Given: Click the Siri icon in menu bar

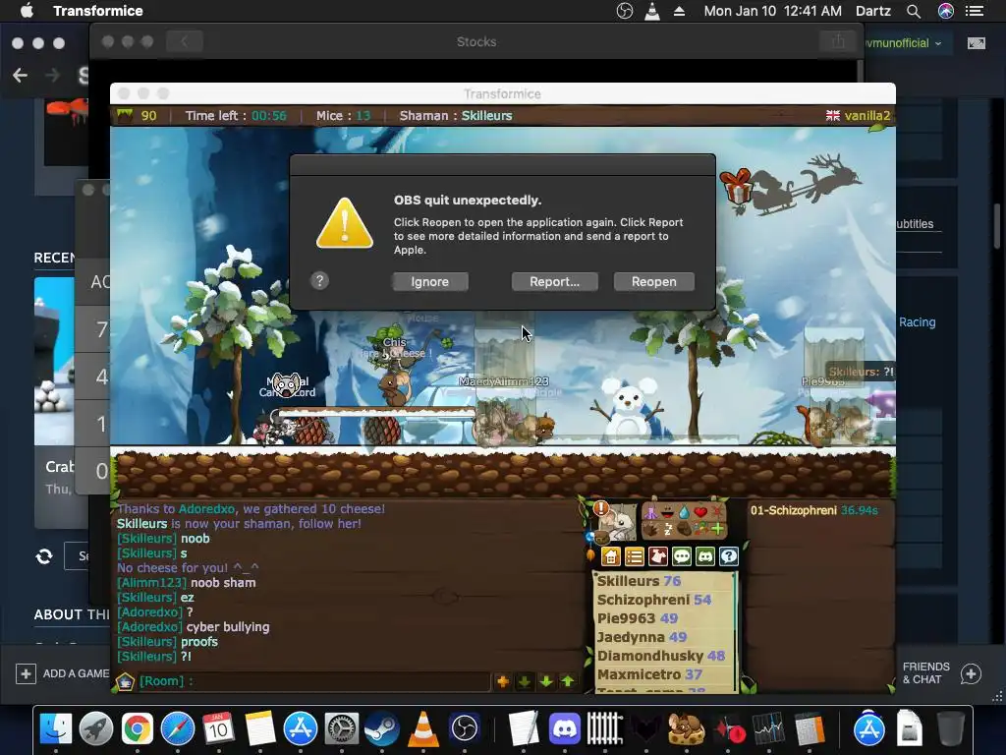Looking at the screenshot, I should coord(946,11).
